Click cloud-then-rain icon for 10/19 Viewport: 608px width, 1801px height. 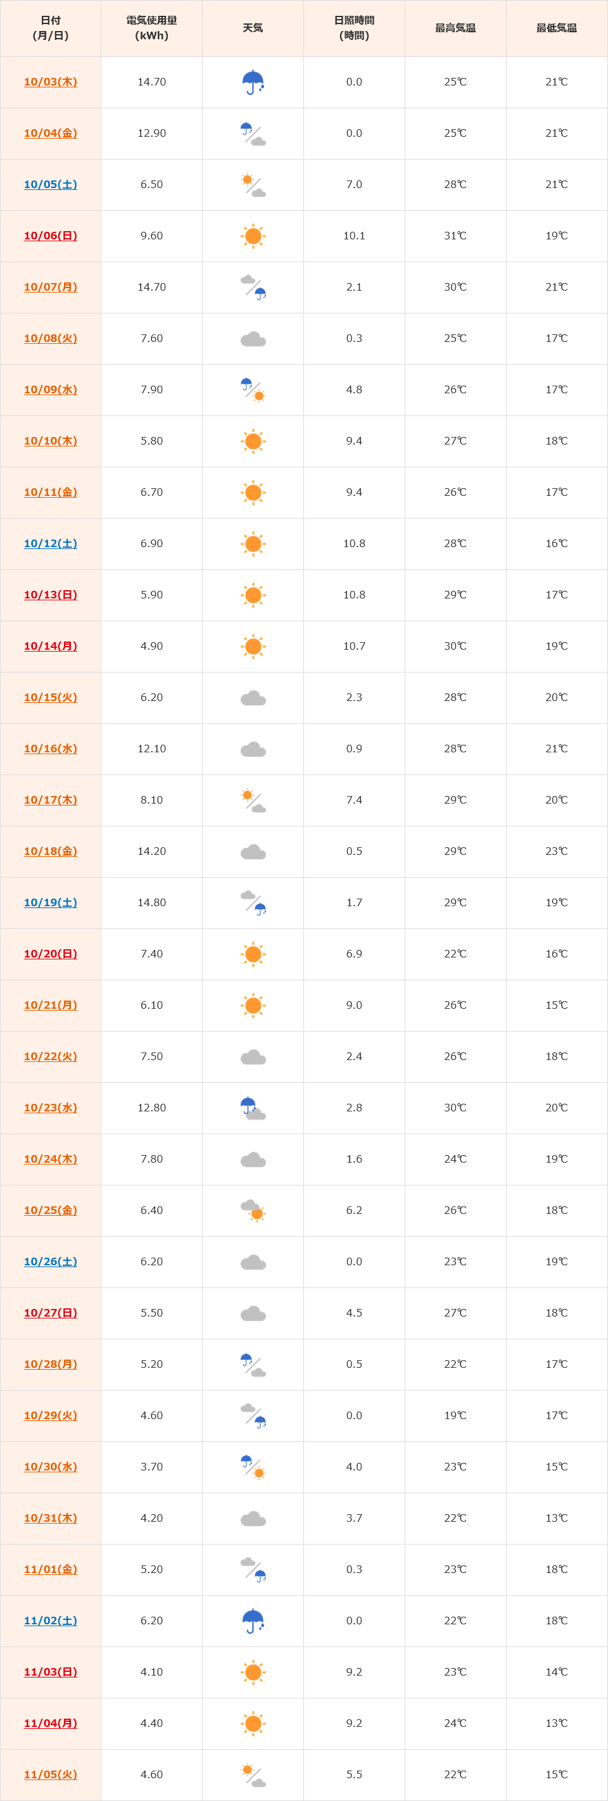[x=253, y=902]
